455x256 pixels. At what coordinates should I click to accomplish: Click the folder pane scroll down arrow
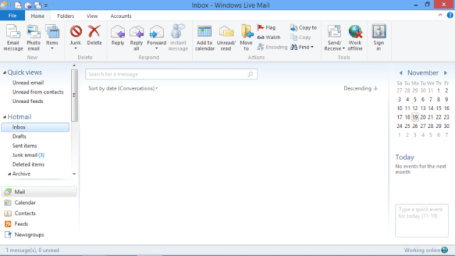(x=74, y=174)
